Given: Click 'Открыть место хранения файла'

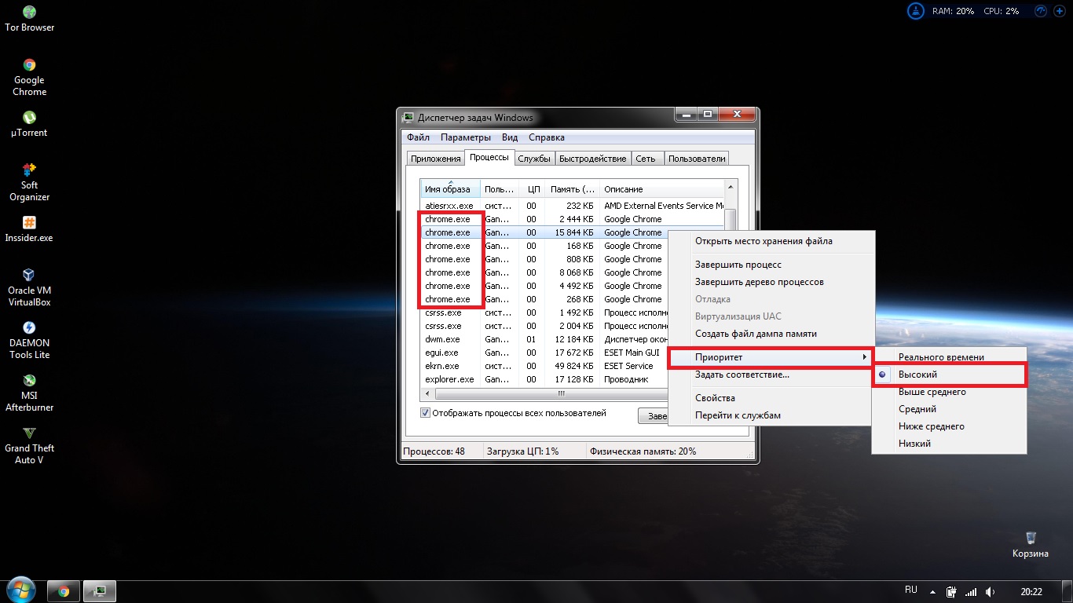Looking at the screenshot, I should (x=764, y=241).
